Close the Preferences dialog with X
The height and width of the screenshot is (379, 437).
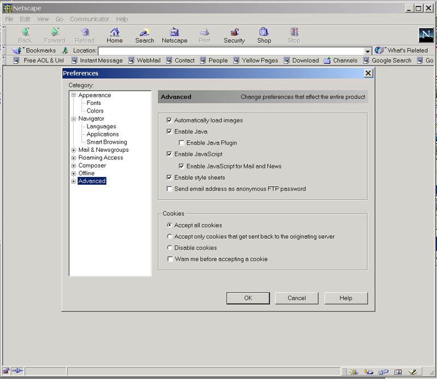[368, 73]
